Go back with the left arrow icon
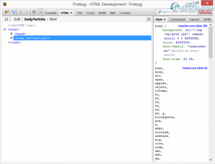The height and width of the screenshot is (164, 215). click(x=21, y=12)
